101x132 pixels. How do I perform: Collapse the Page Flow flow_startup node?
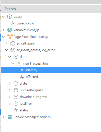[x=3, y=37]
